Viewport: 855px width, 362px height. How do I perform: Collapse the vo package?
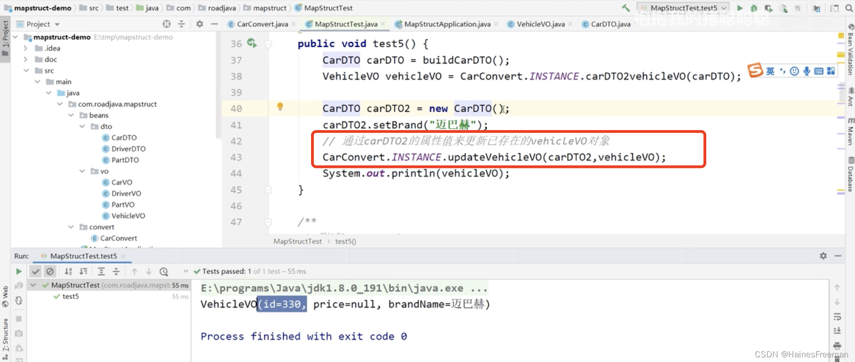82,171
